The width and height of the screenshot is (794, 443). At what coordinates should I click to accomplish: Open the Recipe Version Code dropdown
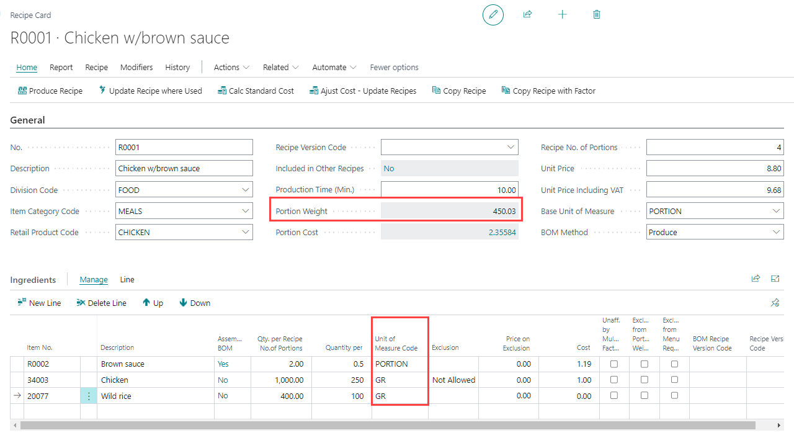[x=511, y=148]
